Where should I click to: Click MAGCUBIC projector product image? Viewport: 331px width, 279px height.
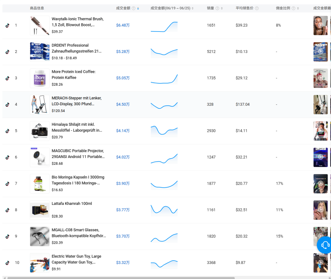40,157
